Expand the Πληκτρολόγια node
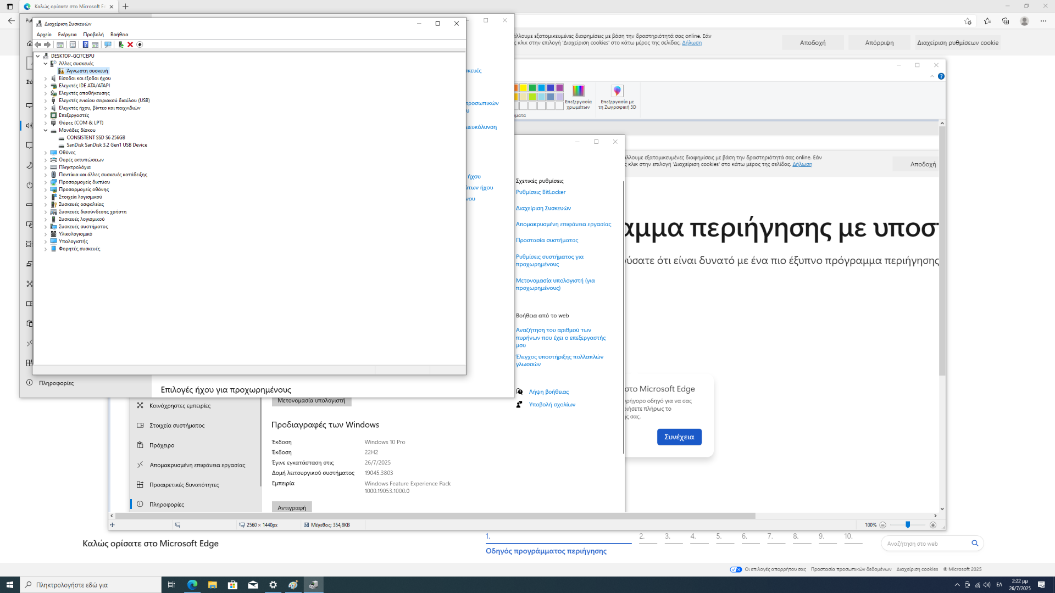This screenshot has height=593, width=1055. coord(46,167)
